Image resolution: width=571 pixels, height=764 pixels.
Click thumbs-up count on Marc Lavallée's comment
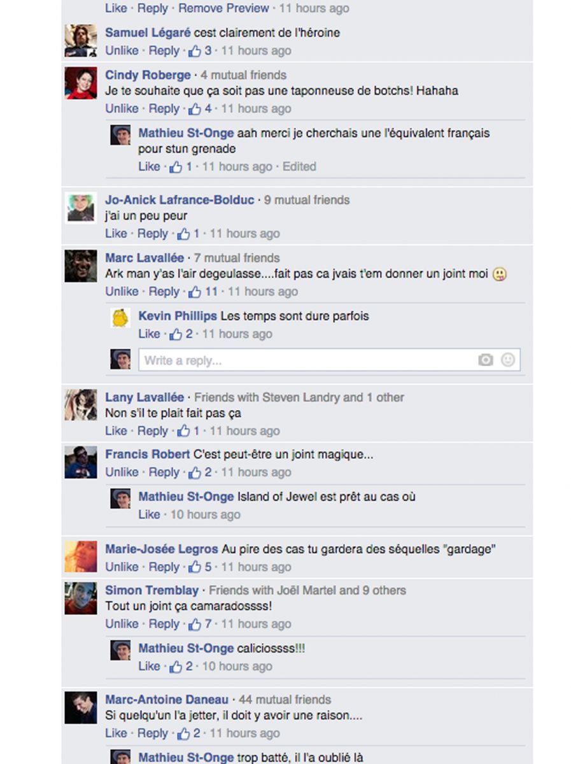(x=203, y=292)
